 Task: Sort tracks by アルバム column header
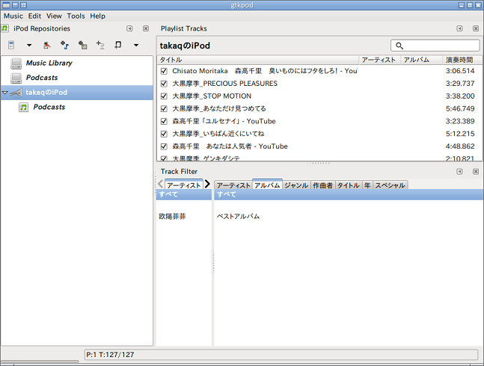[x=422, y=60]
